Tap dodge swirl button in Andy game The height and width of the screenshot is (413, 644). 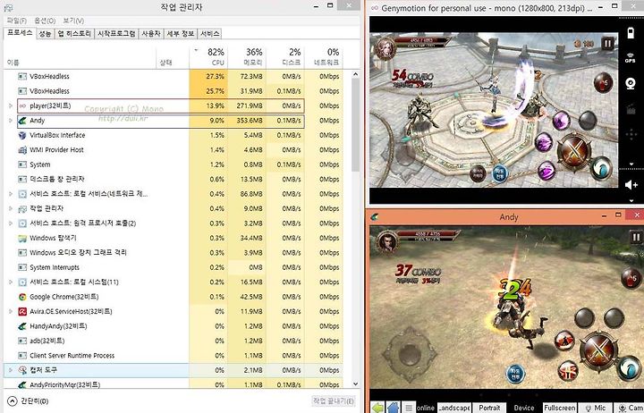(x=629, y=367)
